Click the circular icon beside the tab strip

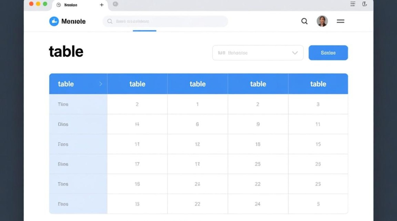pyautogui.click(x=115, y=4)
